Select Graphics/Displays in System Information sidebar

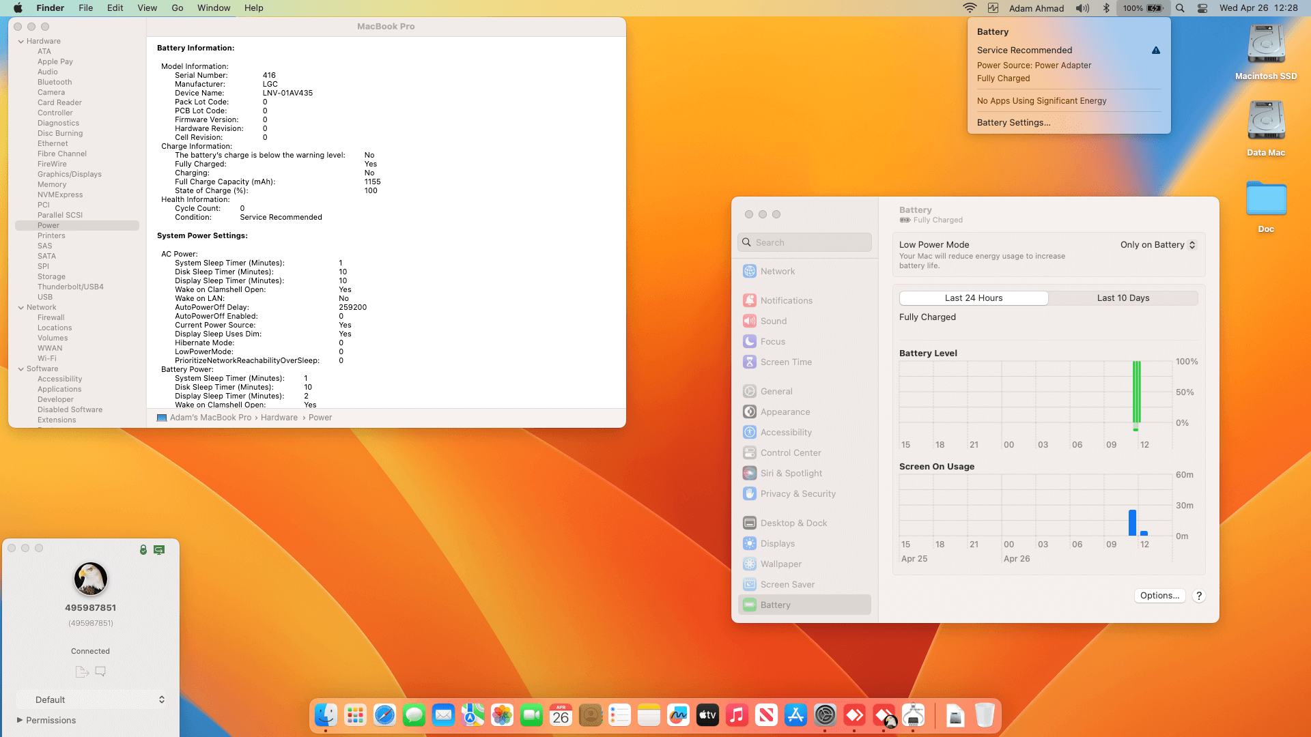click(x=70, y=174)
